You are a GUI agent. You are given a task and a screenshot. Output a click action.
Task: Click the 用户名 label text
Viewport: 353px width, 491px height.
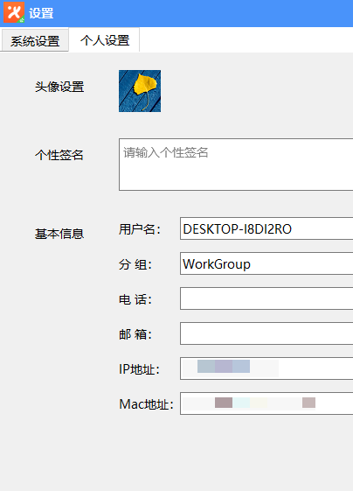coord(140,229)
